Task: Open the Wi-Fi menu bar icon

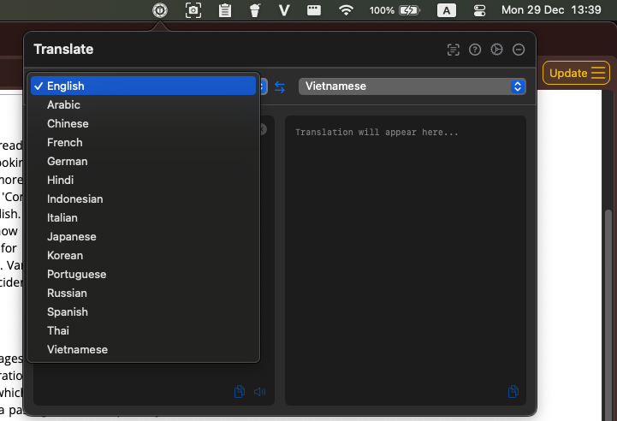Action: pos(346,10)
